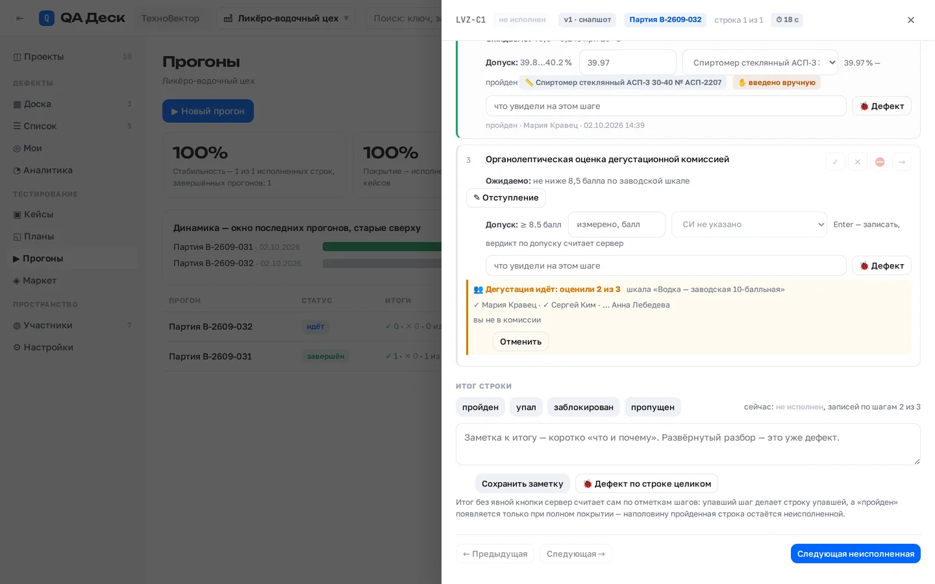Click the «введено вручную» hand badge
The height and width of the screenshot is (584, 935).
coord(777,82)
